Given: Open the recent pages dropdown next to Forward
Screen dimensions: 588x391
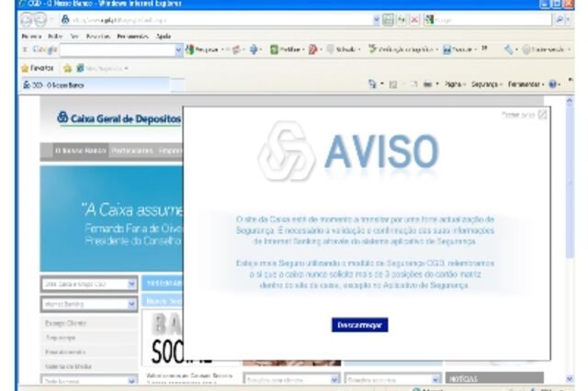Looking at the screenshot, I should tap(52, 19).
